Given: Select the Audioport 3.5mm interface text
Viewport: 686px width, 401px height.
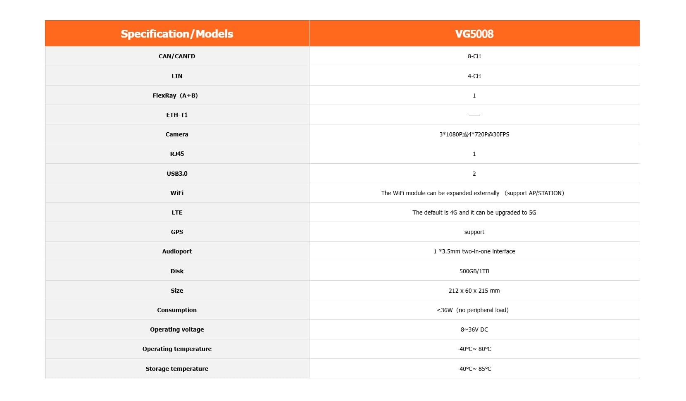Looking at the screenshot, I should pos(474,251).
